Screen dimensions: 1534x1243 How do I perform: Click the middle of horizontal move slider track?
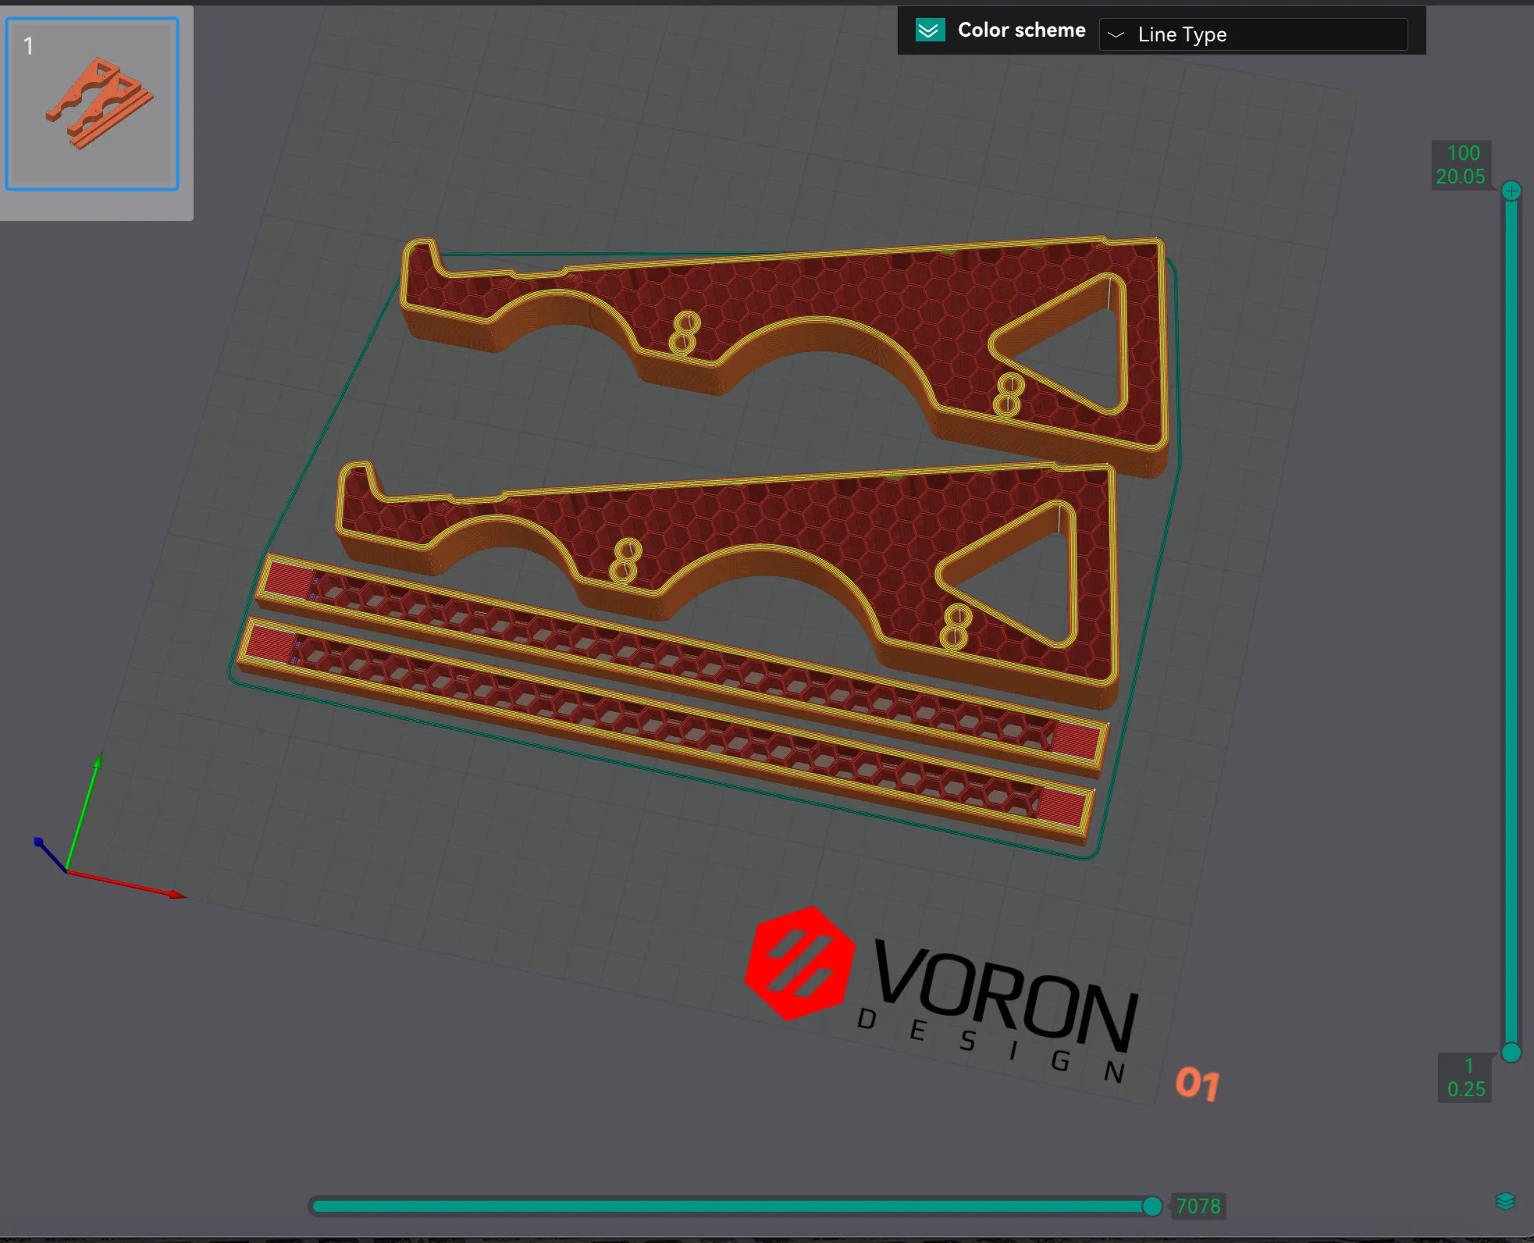click(730, 1206)
